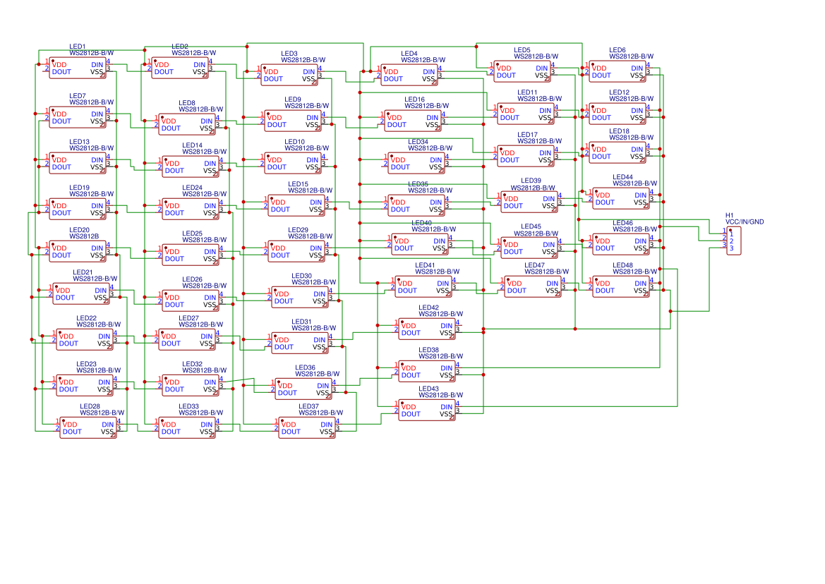This screenshot has width=825, height=584.
Task: Select the LED35 component body
Action: coord(416,205)
